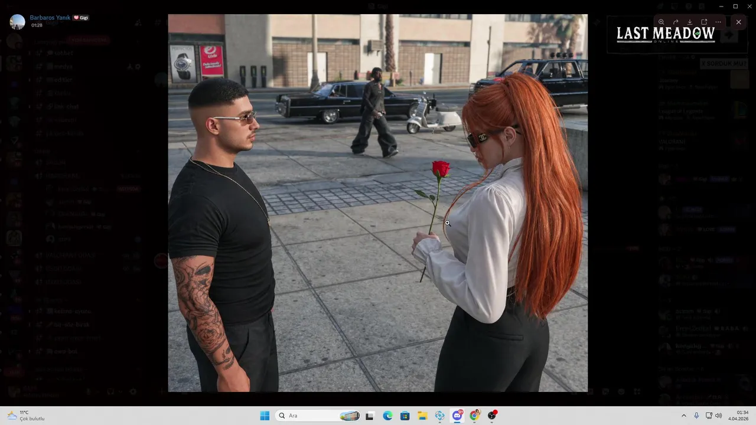Open Task View from the taskbar
Screen dimensions: 756x425
[370, 416]
